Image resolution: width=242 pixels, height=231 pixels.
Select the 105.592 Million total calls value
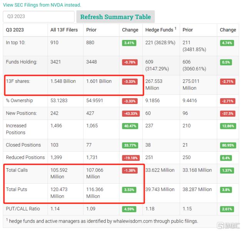tap(59, 173)
